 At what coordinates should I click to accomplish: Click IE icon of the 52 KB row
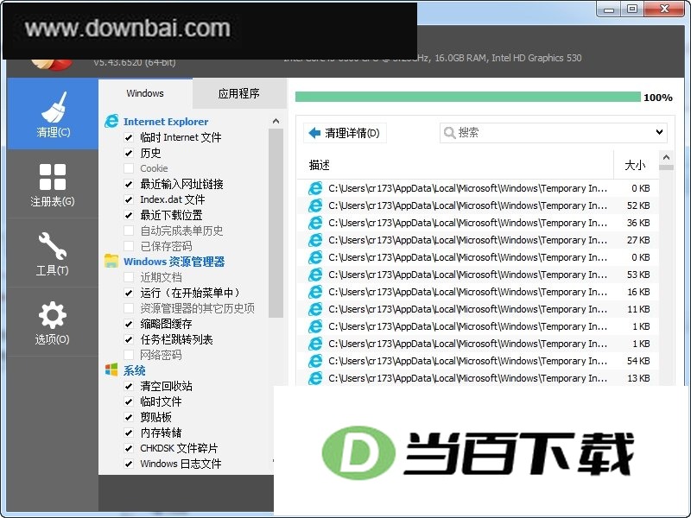(x=315, y=205)
